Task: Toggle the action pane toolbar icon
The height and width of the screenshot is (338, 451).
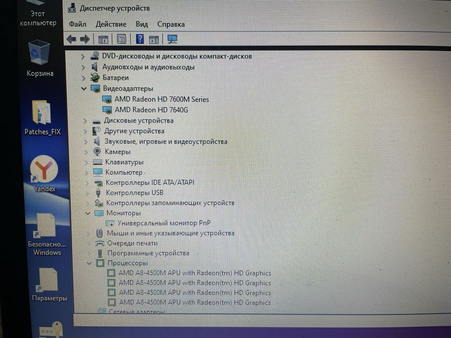Action: pyautogui.click(x=154, y=40)
